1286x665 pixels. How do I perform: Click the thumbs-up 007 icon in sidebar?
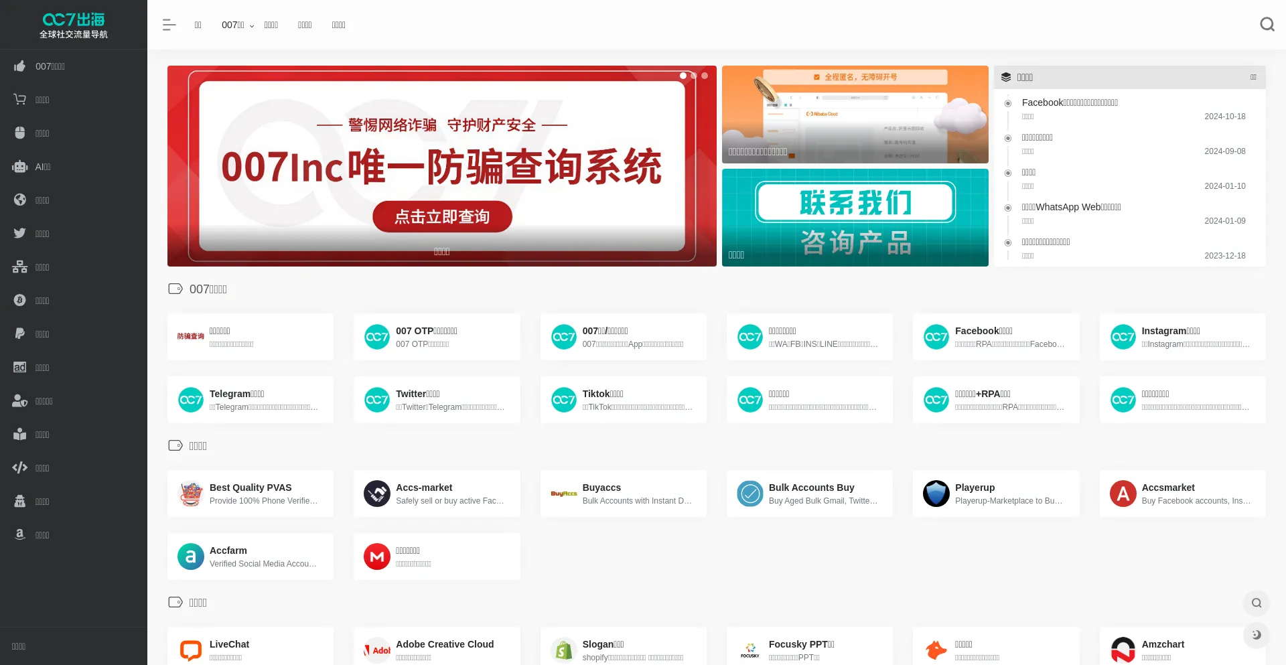tap(20, 66)
